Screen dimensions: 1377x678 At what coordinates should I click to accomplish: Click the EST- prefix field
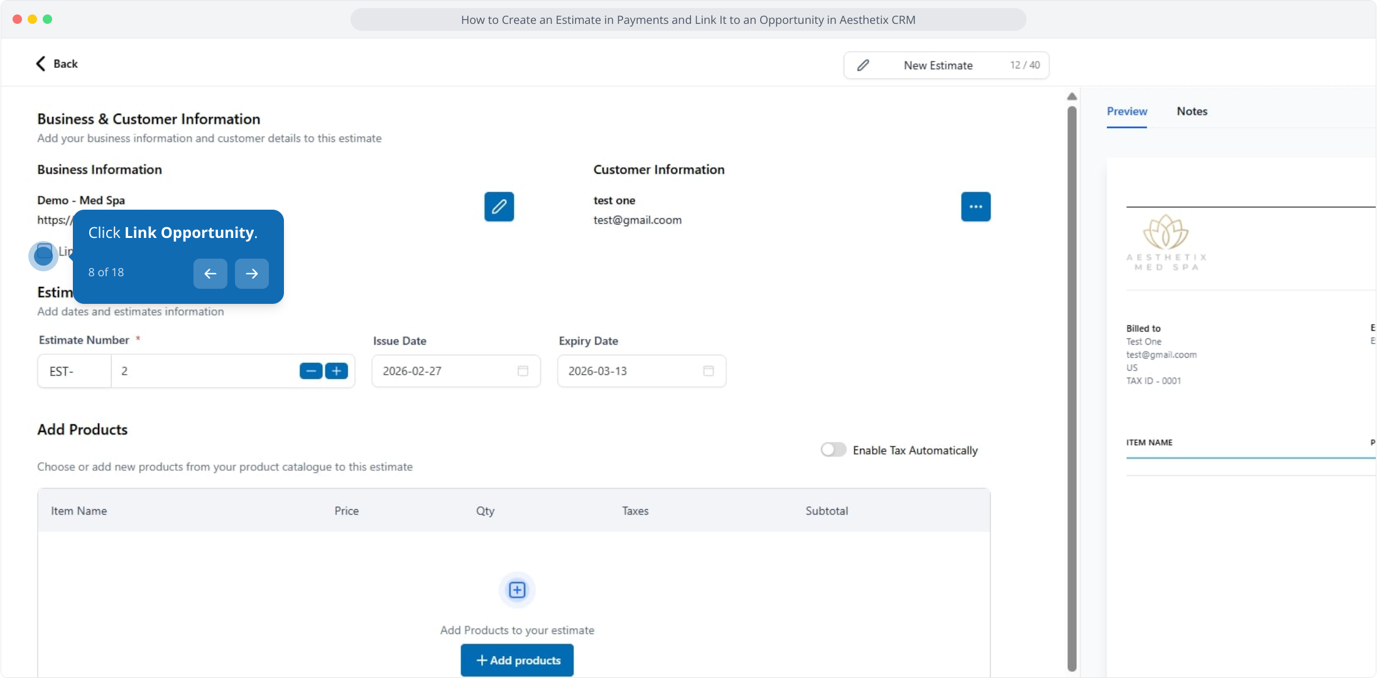pos(74,371)
